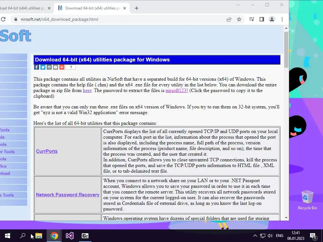The image size is (323, 242).
Task: Open the Chrome profile avatar
Action: (x=272, y=19)
